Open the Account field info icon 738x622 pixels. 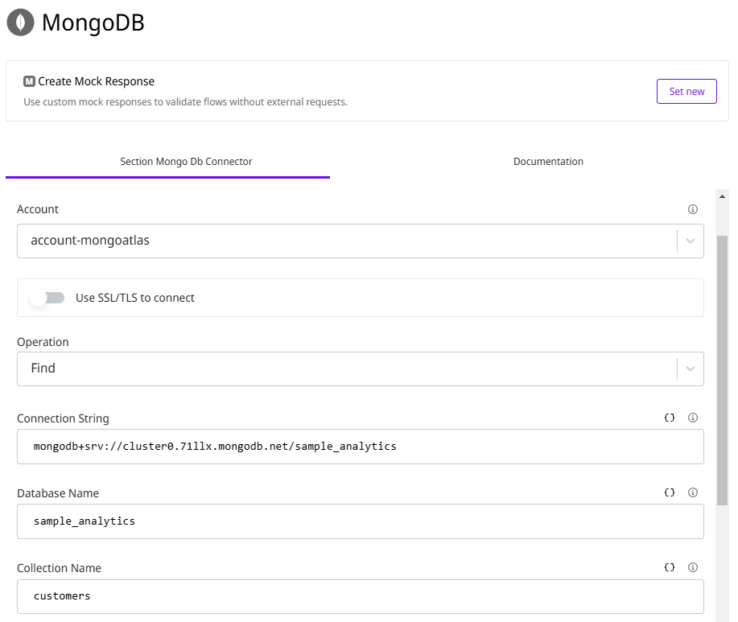click(x=693, y=209)
